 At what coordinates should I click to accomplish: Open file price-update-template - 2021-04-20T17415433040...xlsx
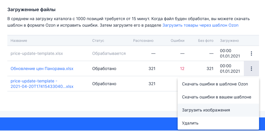pos(42,84)
